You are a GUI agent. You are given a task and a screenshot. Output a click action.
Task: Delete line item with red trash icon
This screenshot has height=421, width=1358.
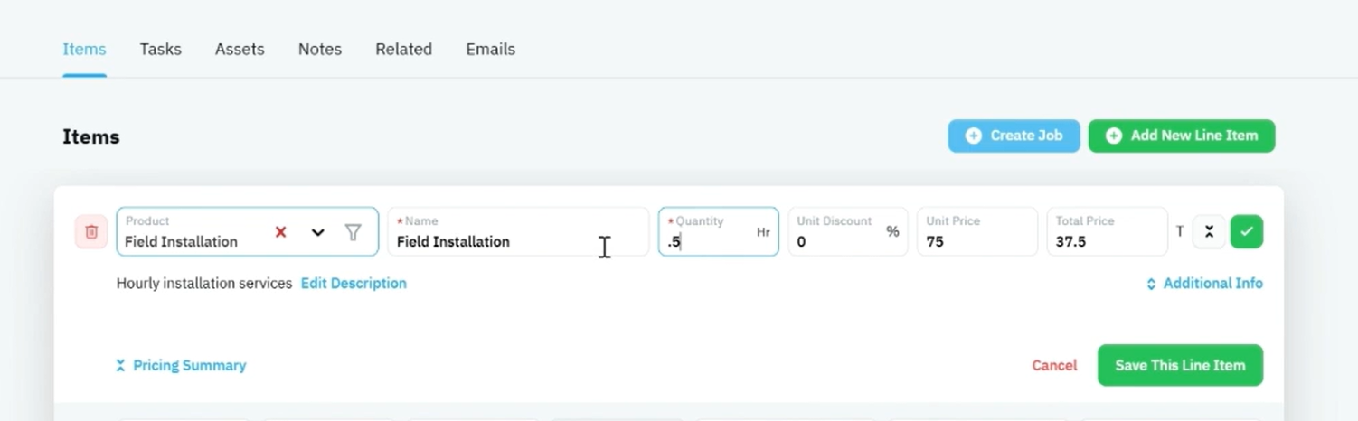91,232
